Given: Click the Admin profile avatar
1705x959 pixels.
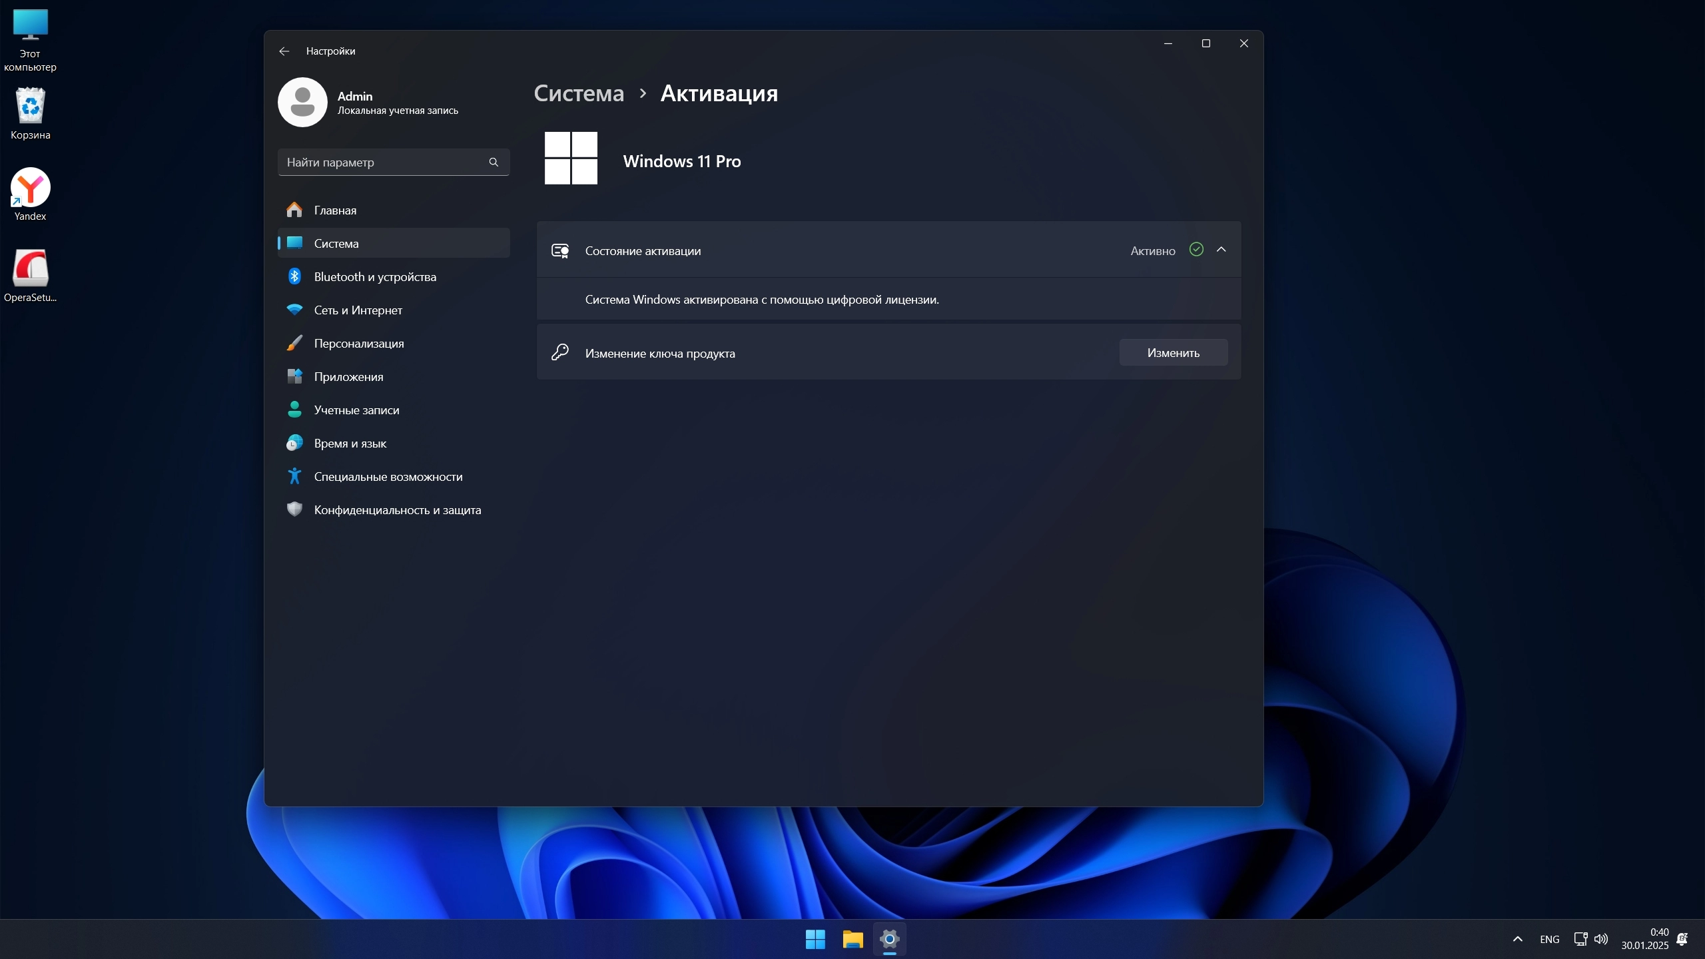Looking at the screenshot, I should 302,103.
